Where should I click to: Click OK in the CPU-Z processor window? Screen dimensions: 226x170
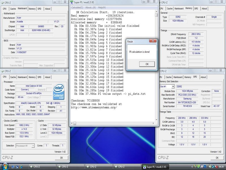tap(62, 158)
